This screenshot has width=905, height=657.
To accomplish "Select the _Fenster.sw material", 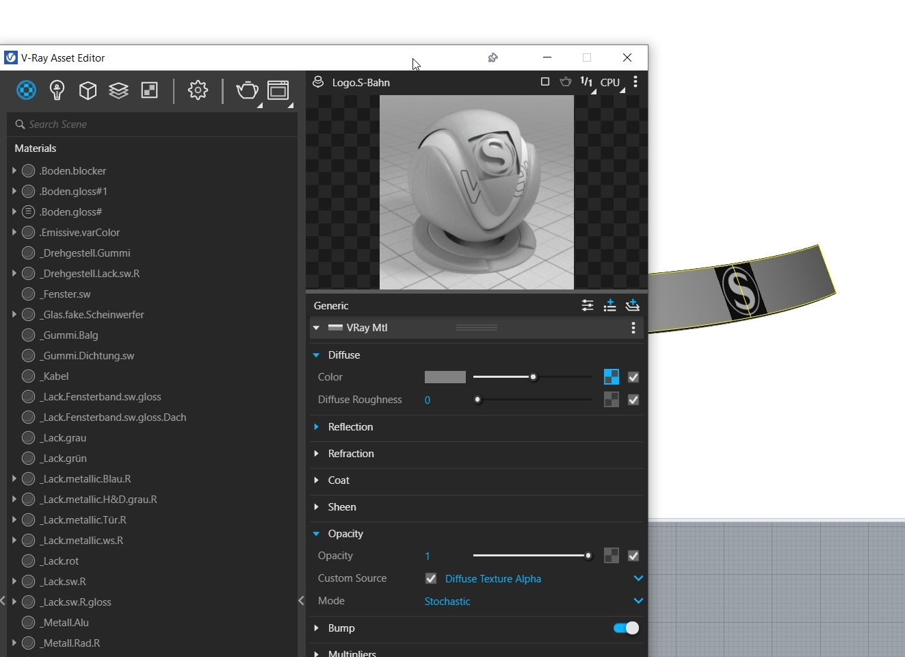I will coord(65,294).
